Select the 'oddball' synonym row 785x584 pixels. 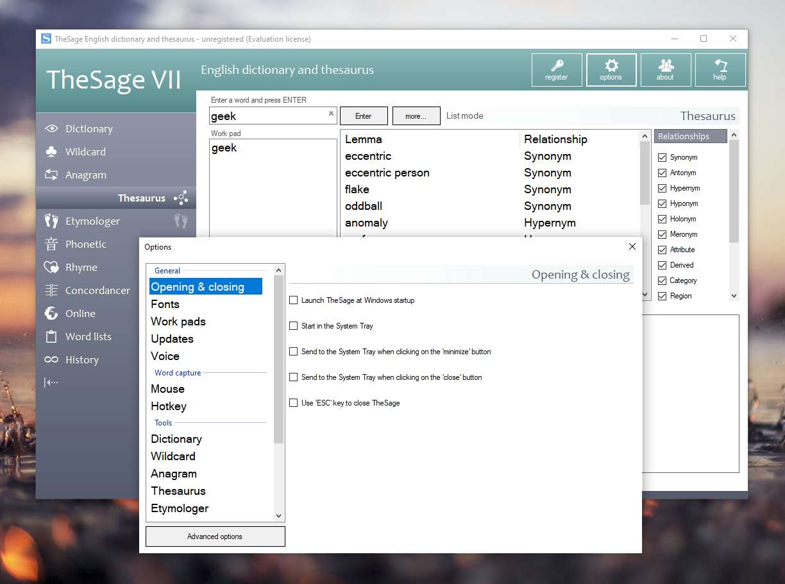tap(490, 206)
